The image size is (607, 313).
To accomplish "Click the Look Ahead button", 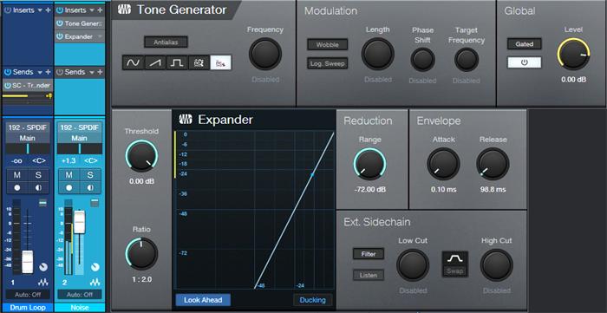I will point(203,300).
